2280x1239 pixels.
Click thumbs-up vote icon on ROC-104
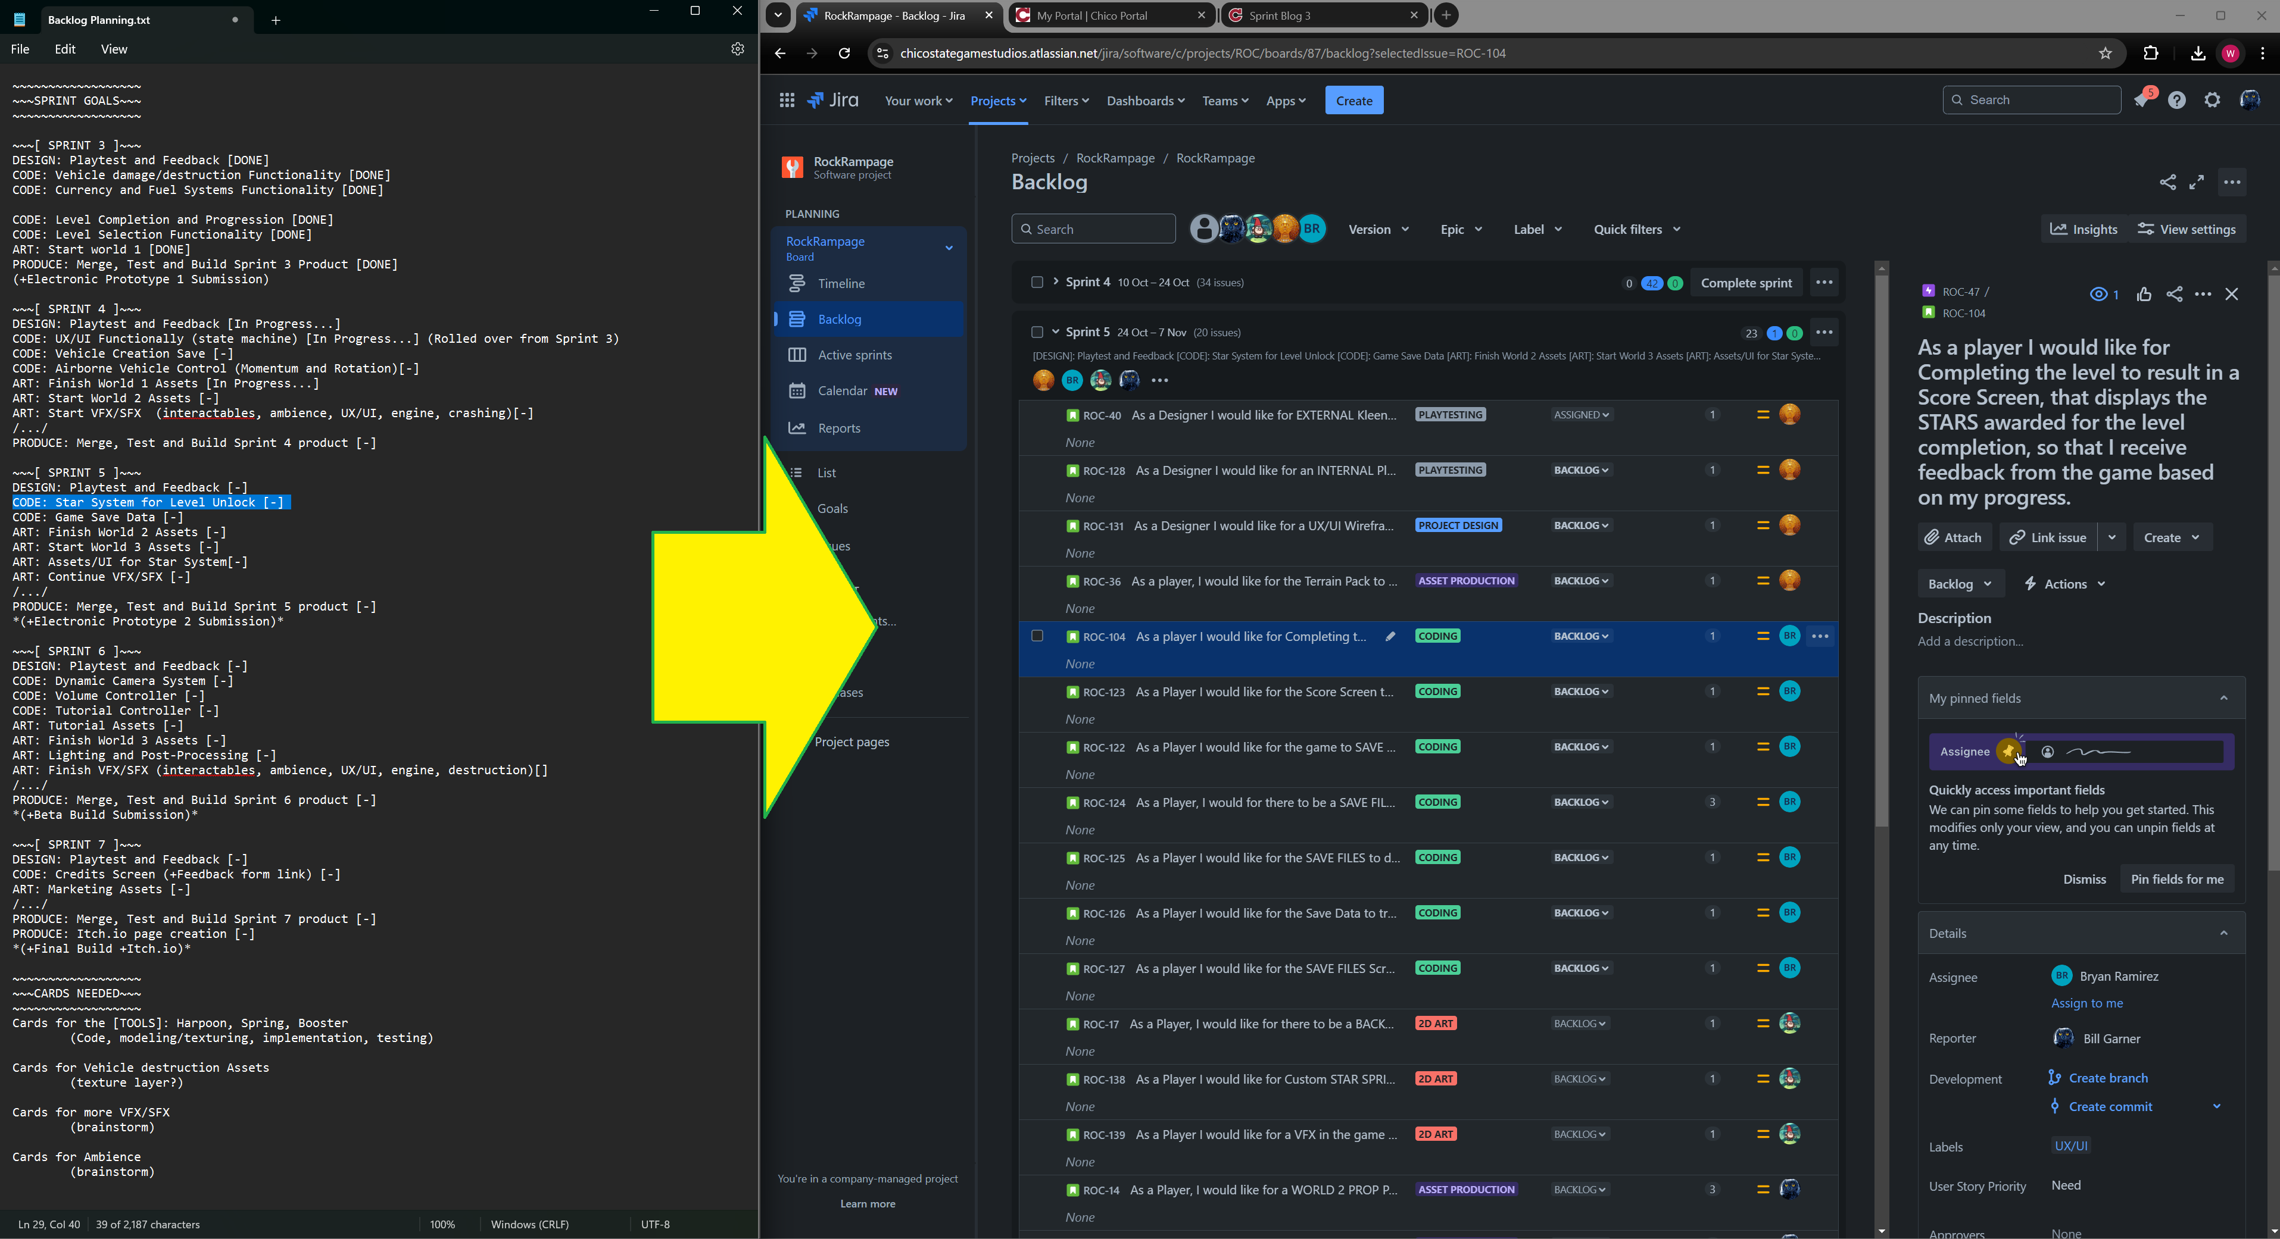point(2143,295)
